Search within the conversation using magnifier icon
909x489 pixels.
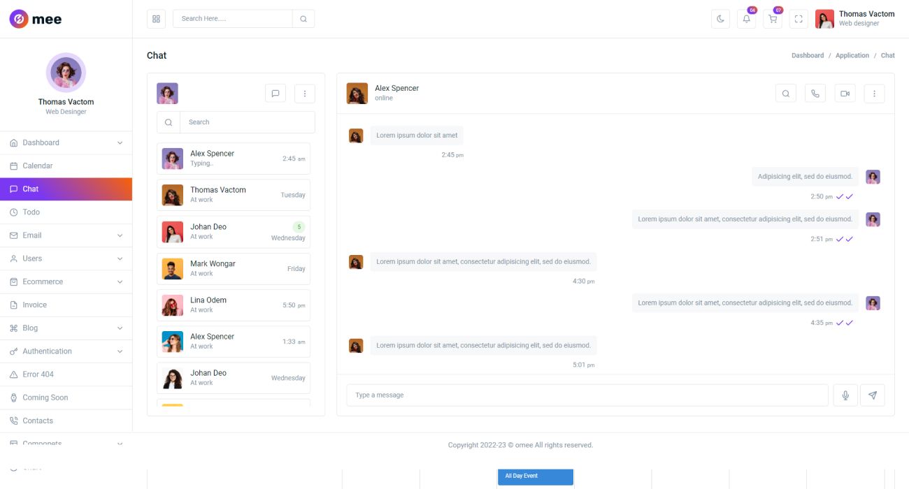point(786,94)
